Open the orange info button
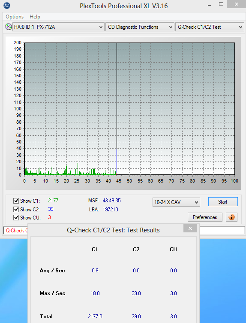Viewport: 246px width, 323px height. [231, 217]
